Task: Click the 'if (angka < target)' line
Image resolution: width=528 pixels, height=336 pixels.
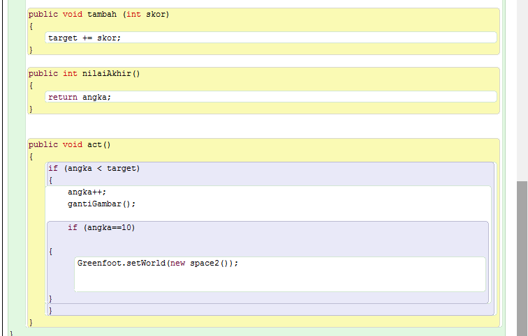Action: click(94, 168)
